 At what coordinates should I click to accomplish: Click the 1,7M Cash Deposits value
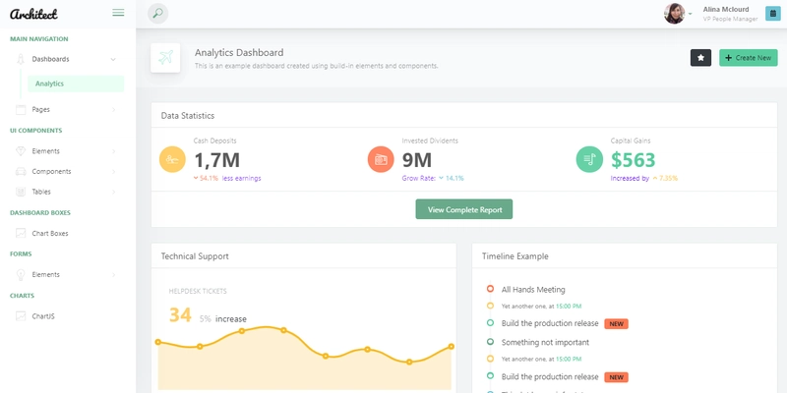click(216, 160)
